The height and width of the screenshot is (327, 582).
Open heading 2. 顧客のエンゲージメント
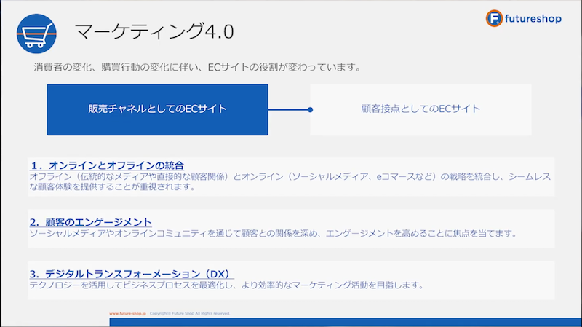click(x=90, y=222)
